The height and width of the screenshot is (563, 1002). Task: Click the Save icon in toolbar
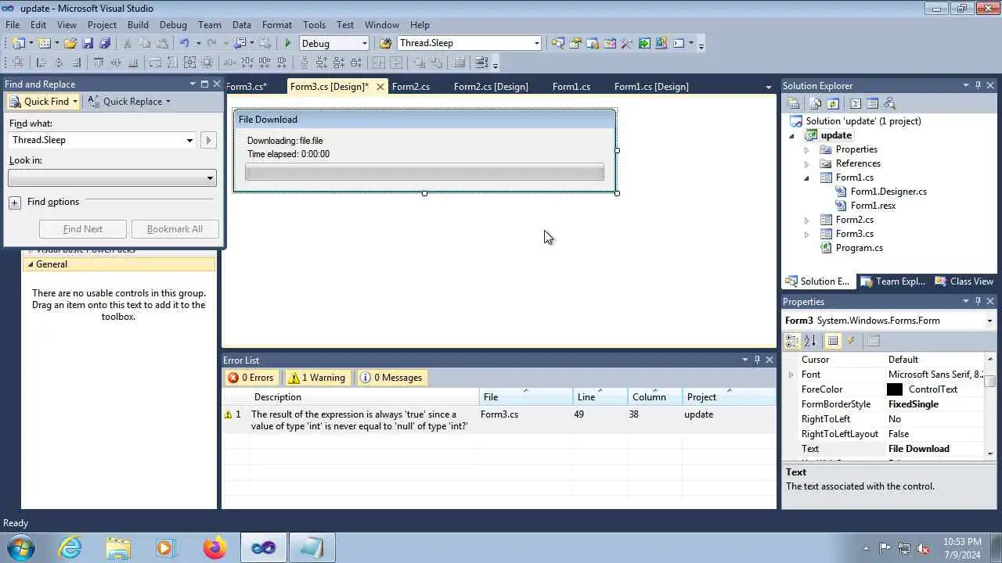click(x=88, y=44)
